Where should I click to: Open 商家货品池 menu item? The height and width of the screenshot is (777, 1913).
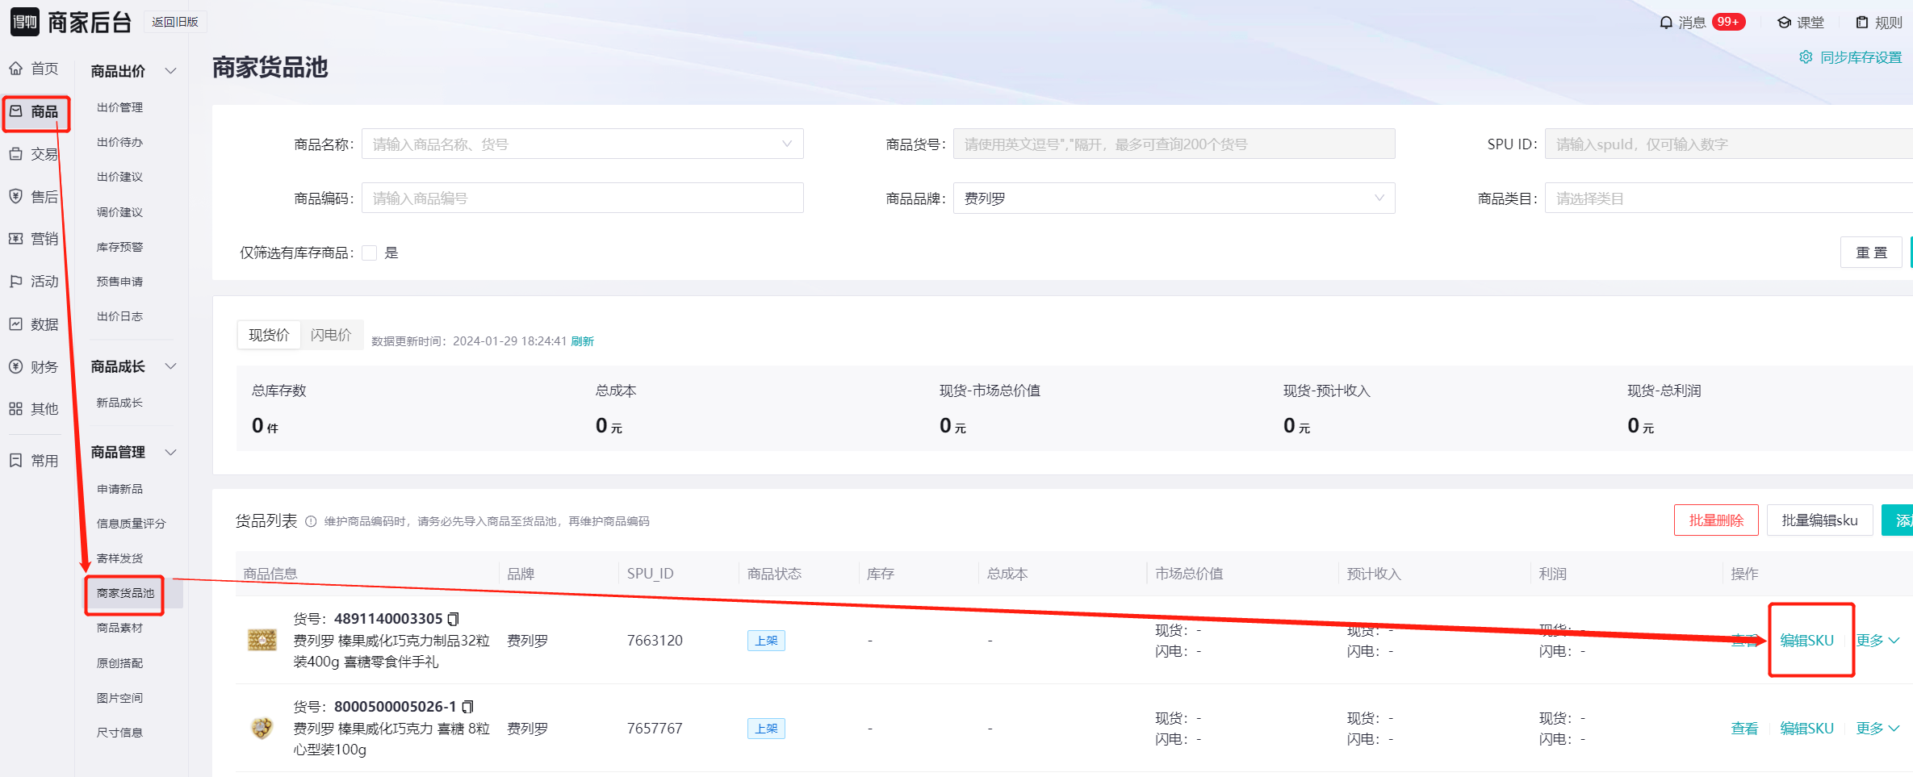(x=125, y=593)
